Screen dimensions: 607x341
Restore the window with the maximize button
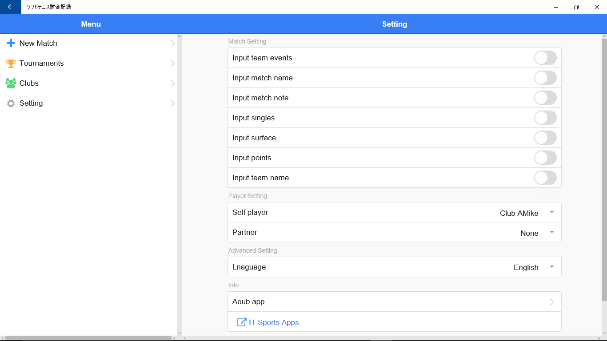(576, 7)
